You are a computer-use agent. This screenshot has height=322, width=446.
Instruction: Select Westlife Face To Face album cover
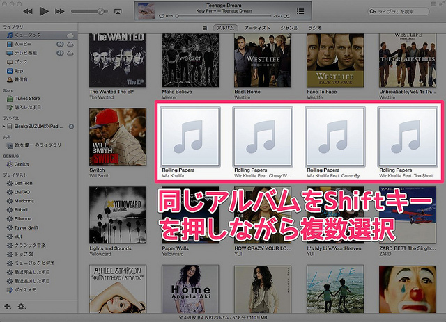pos(335,61)
